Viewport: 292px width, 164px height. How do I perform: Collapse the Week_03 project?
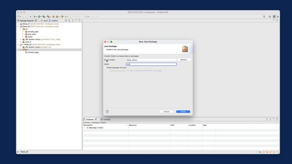18,45
